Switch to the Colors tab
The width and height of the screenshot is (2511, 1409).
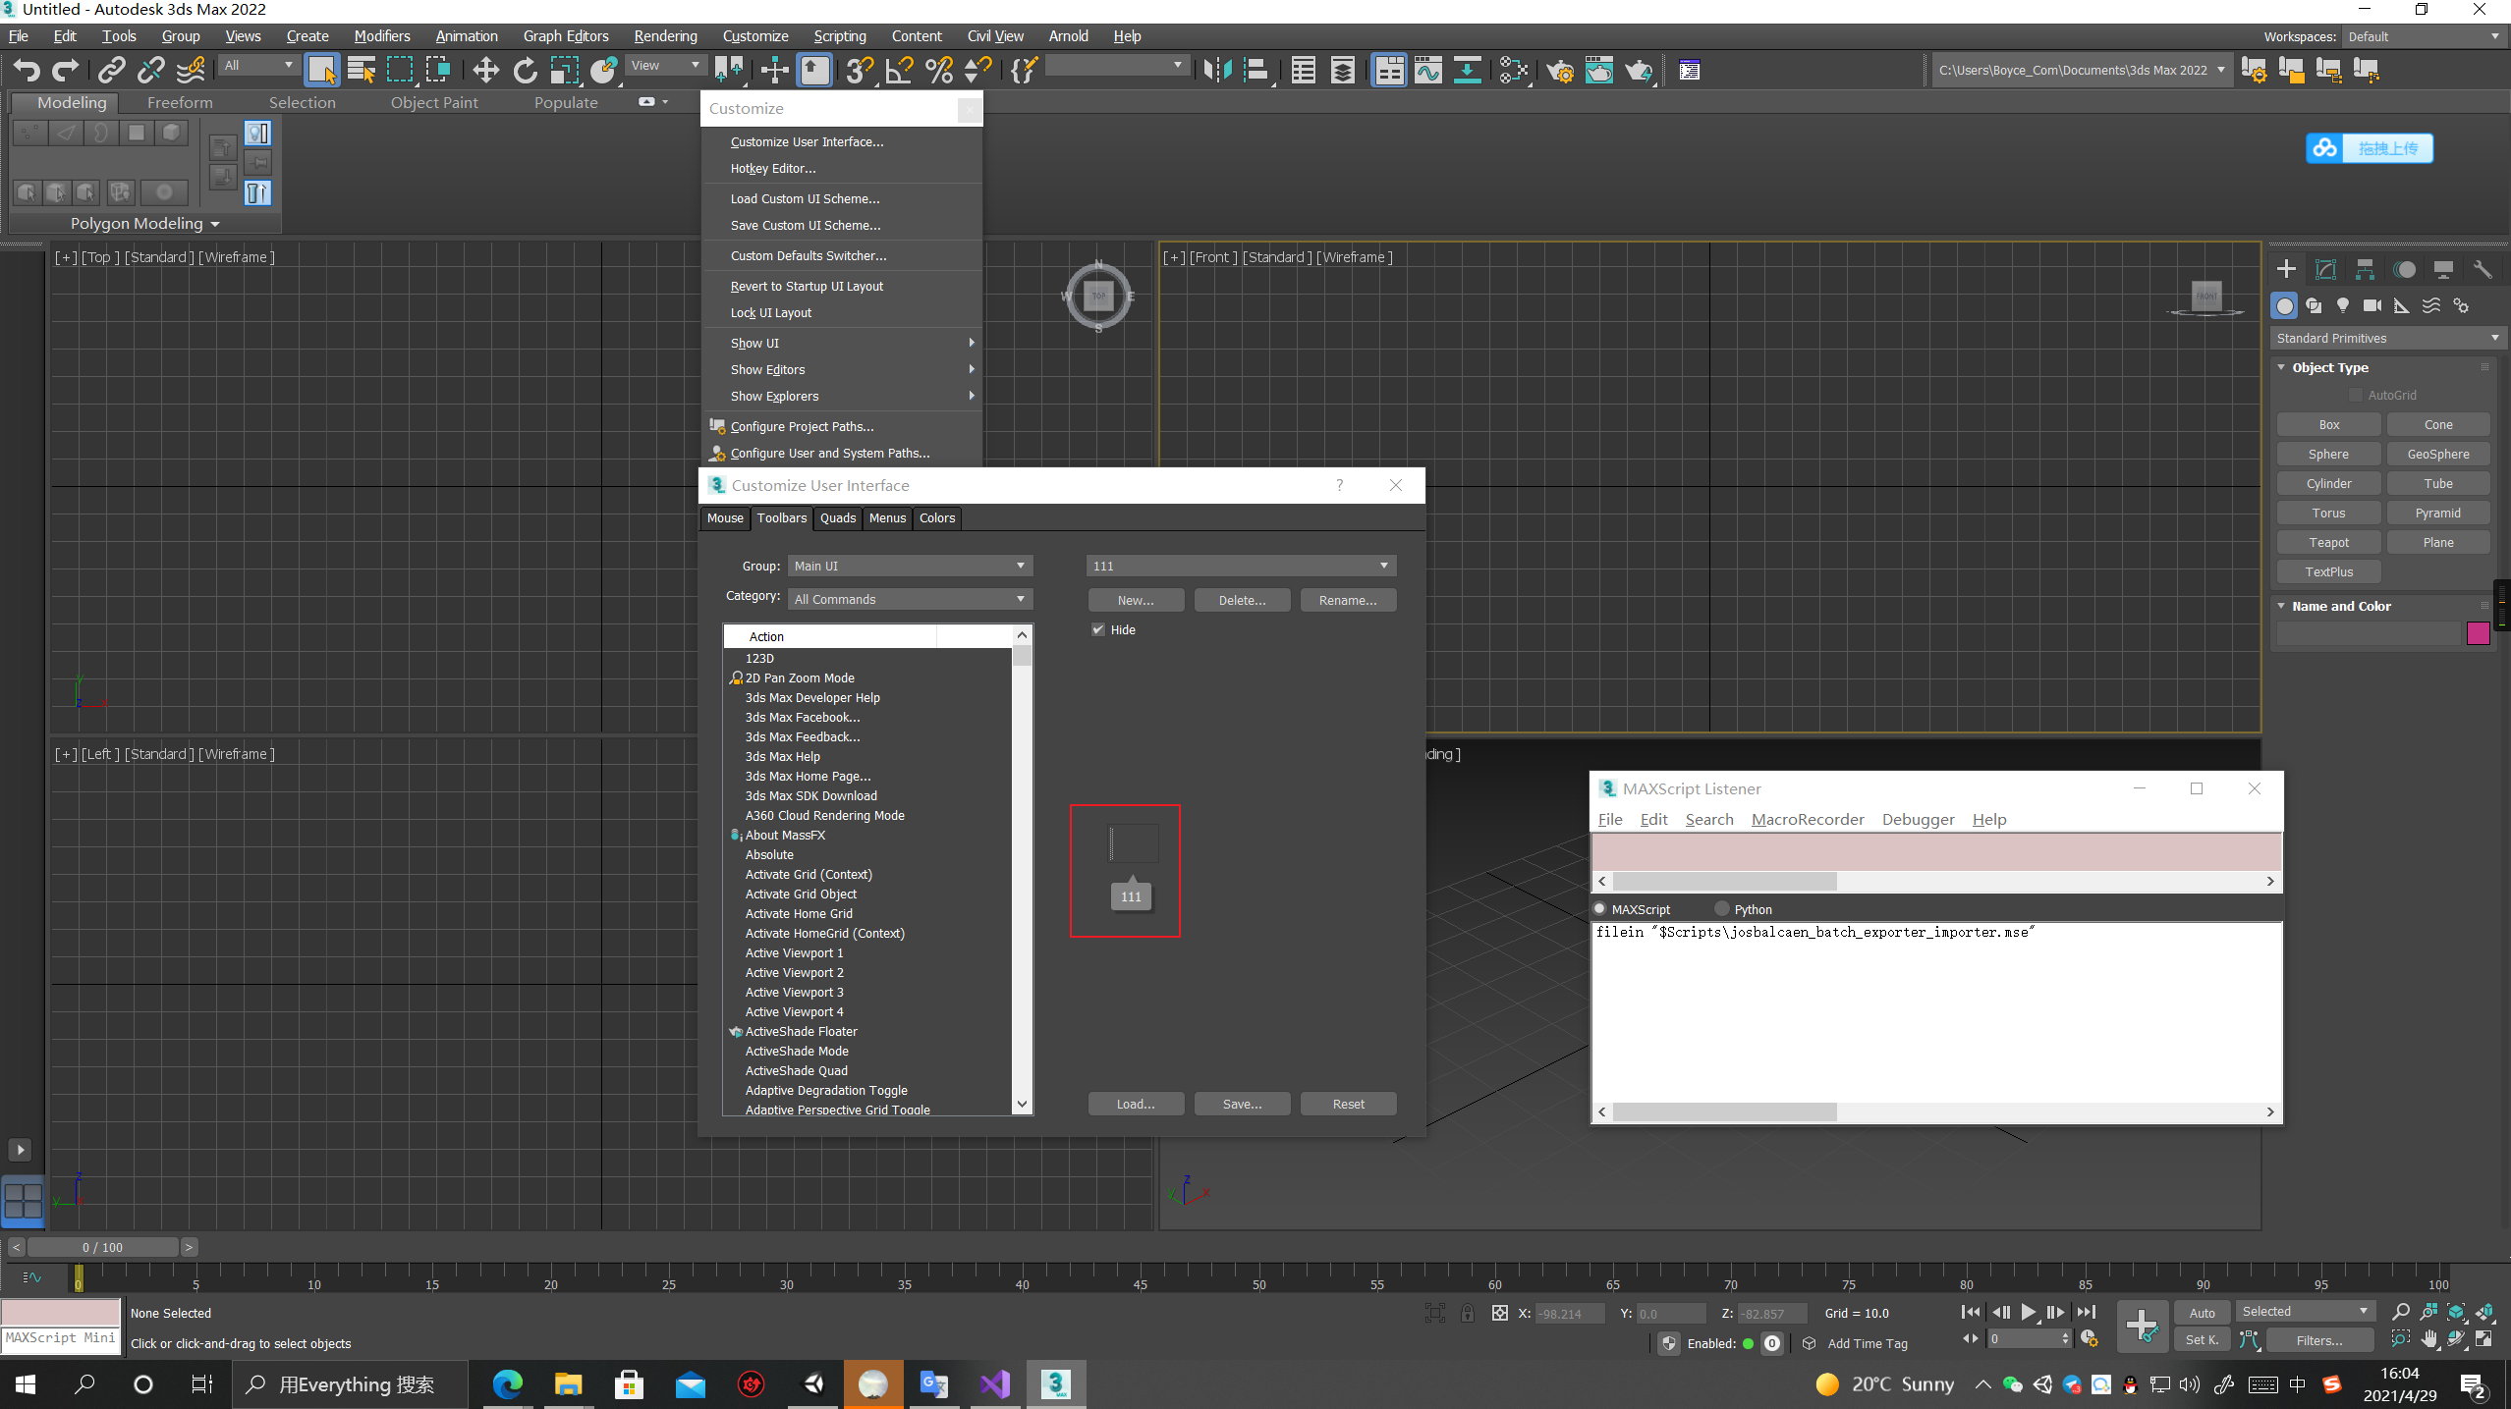[937, 517]
